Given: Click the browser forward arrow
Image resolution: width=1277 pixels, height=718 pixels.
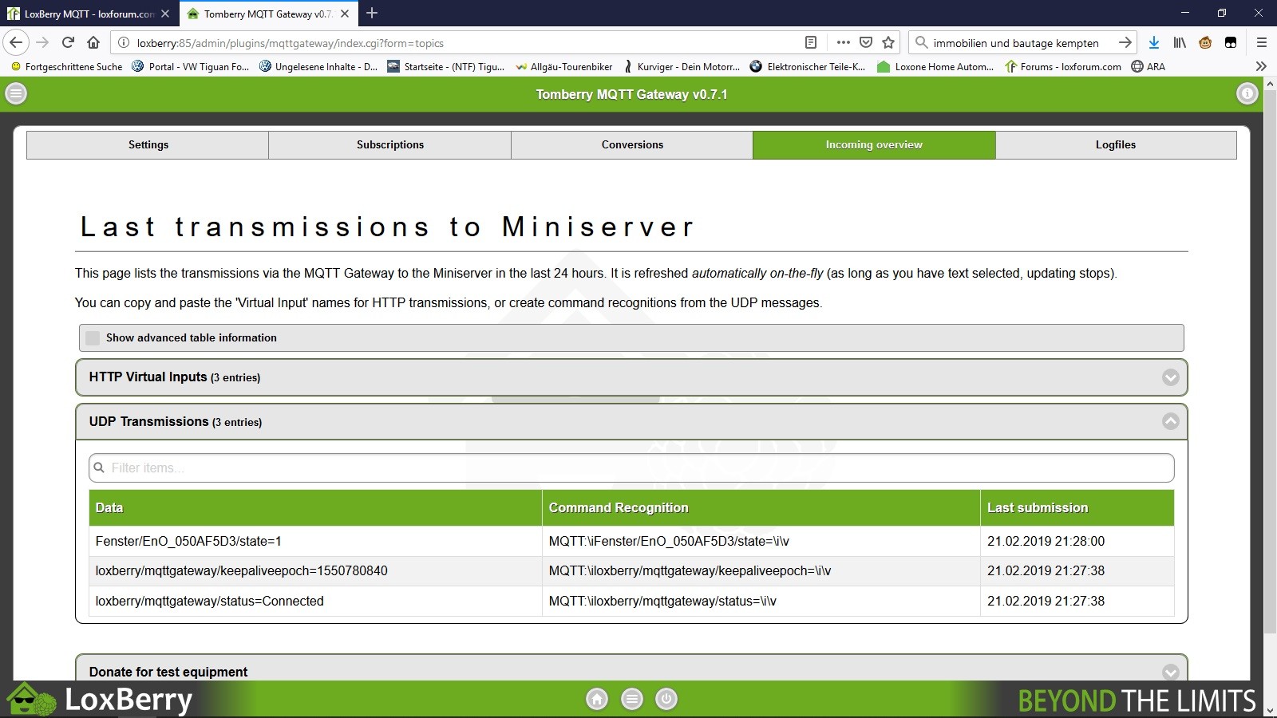Looking at the screenshot, I should (42, 42).
